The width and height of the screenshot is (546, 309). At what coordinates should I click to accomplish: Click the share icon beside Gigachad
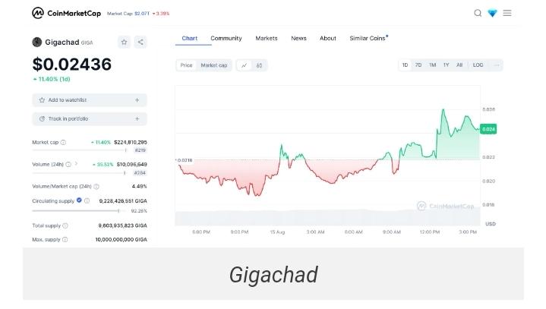click(140, 43)
